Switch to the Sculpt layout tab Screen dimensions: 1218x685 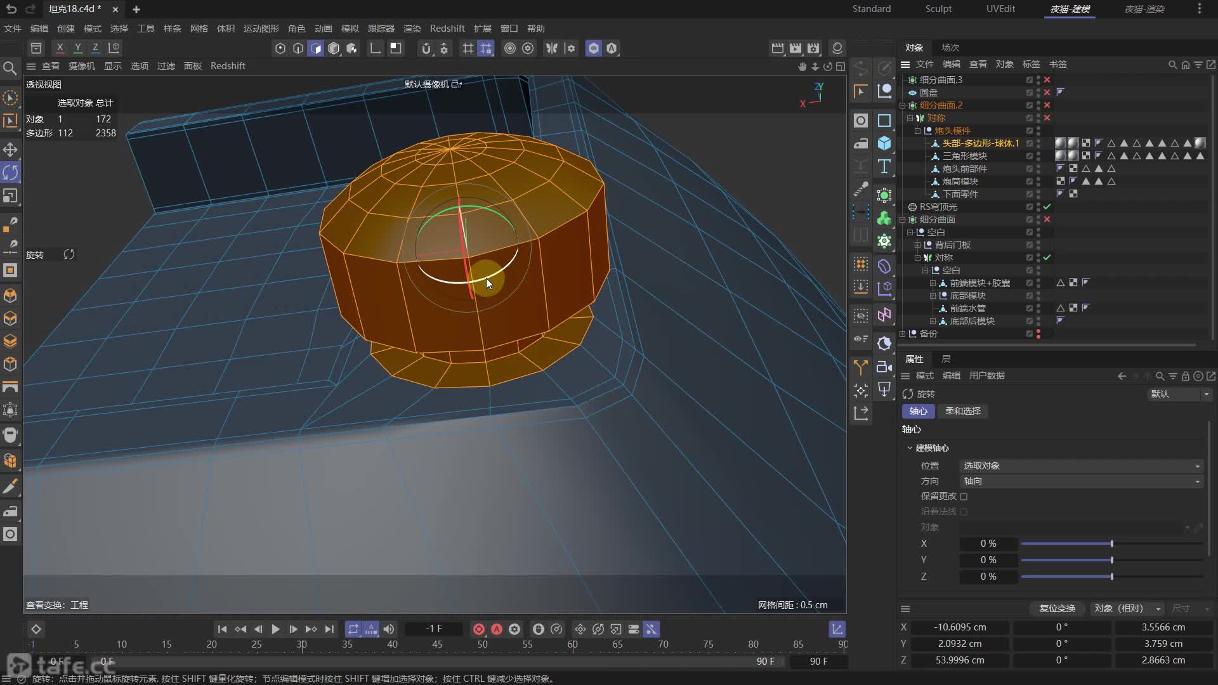point(938,9)
